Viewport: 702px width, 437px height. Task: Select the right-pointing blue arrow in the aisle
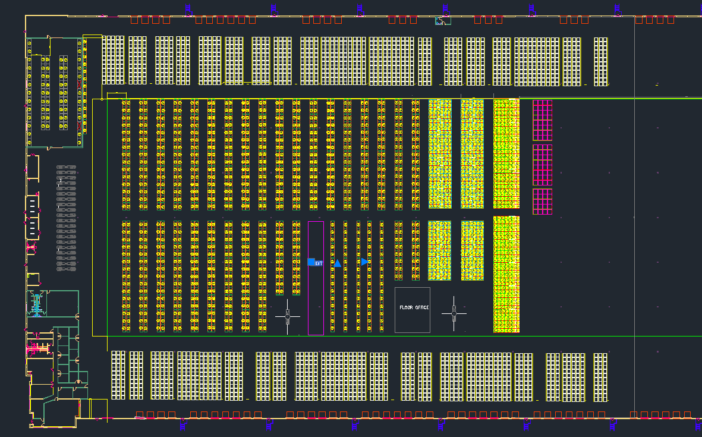pyautogui.click(x=364, y=262)
